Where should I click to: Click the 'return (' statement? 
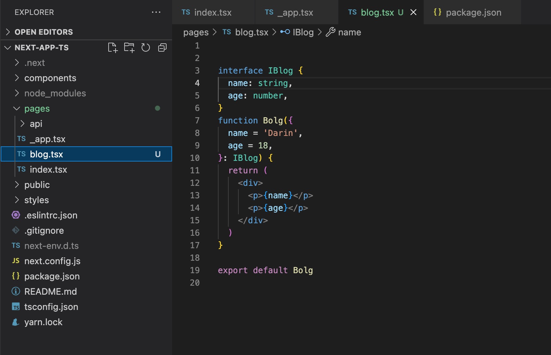[x=248, y=170]
